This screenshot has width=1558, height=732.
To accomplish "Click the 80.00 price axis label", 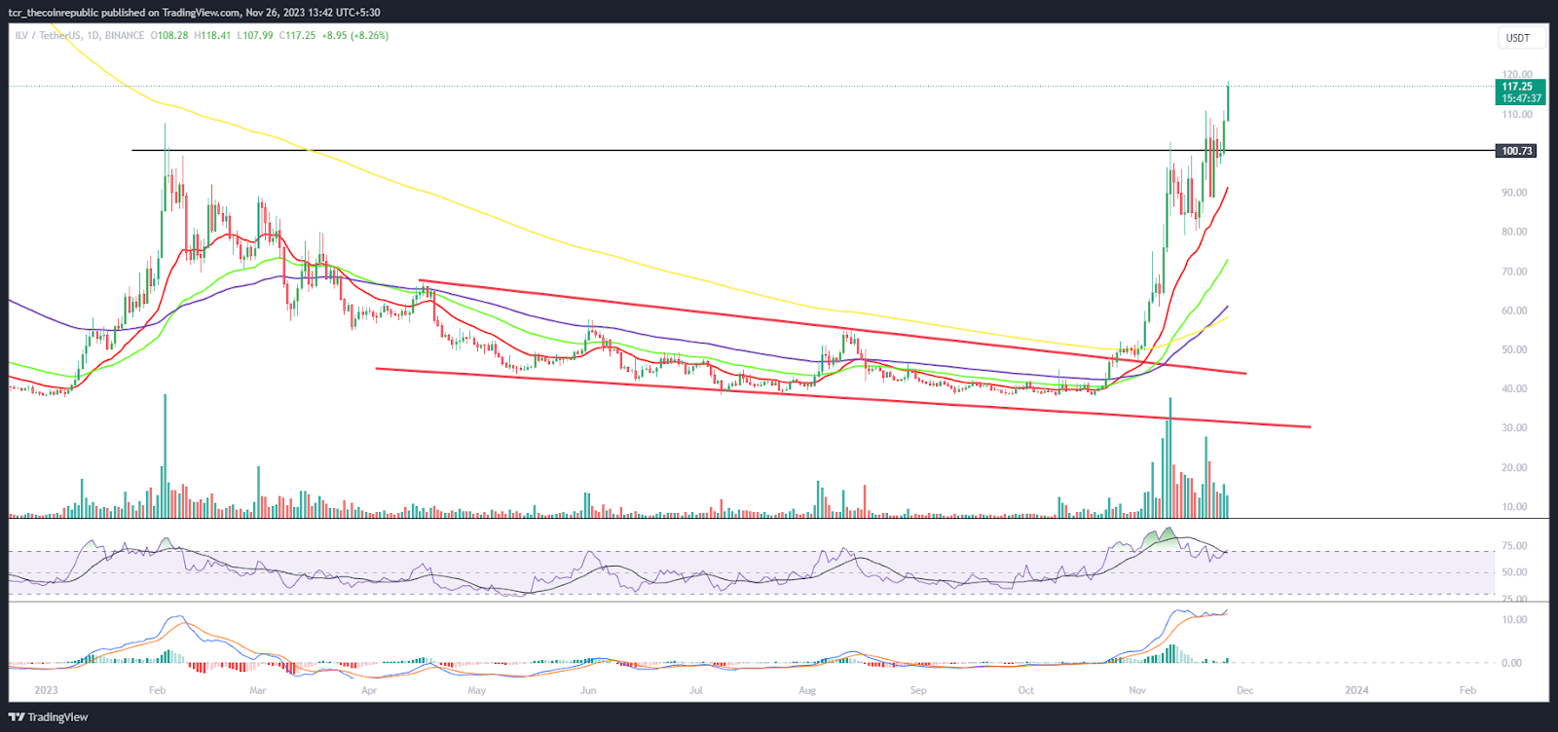I will pyautogui.click(x=1514, y=232).
